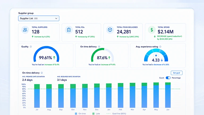Click the down arrow by DECREASE spend reduction
This screenshot has height=115, width=204.
pyautogui.click(x=155, y=36)
